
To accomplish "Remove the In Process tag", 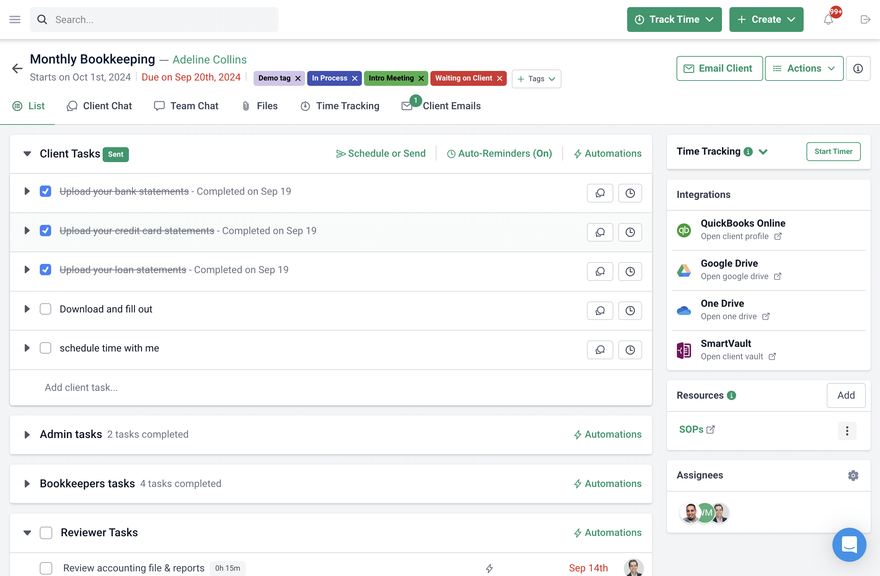I will point(354,78).
